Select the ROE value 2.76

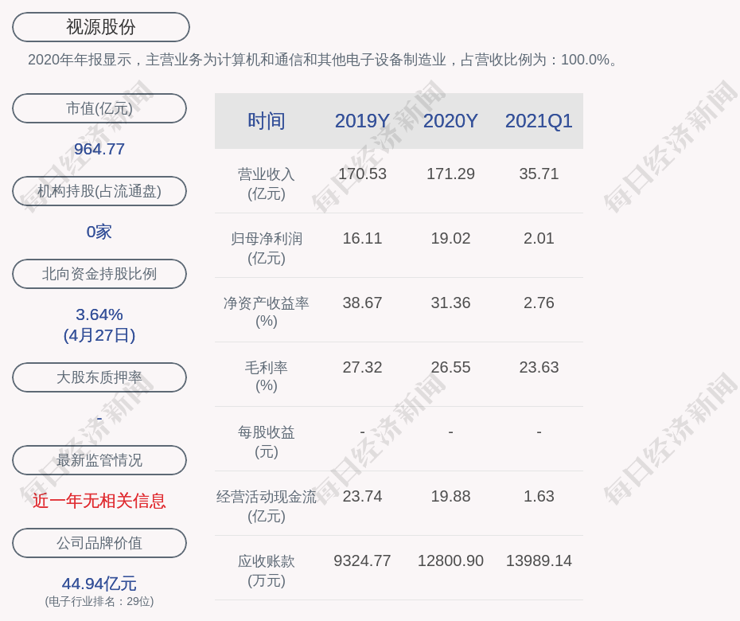[539, 303]
